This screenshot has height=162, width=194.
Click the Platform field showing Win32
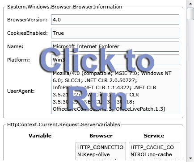click(115, 60)
